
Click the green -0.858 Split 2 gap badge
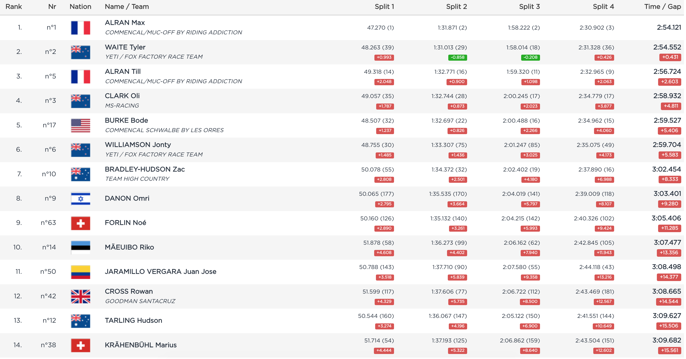click(457, 57)
